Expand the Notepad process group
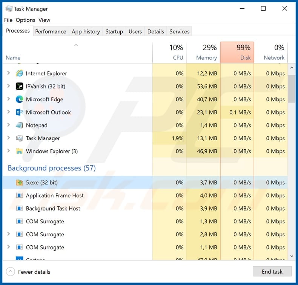 (x=9, y=125)
